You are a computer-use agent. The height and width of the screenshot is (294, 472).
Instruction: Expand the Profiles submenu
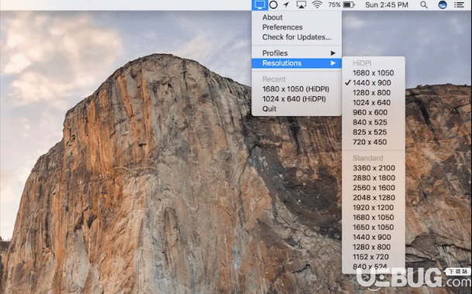297,54
